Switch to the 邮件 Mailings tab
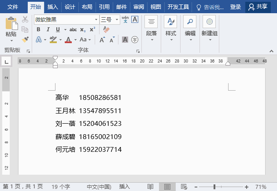This screenshot has height=191, width=277. 122,7
